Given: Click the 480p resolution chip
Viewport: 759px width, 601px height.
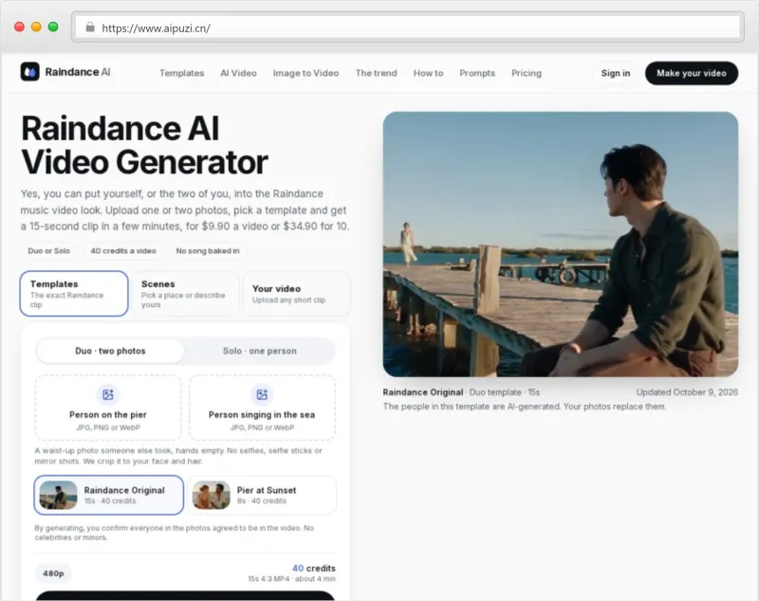Looking at the screenshot, I should (x=53, y=574).
